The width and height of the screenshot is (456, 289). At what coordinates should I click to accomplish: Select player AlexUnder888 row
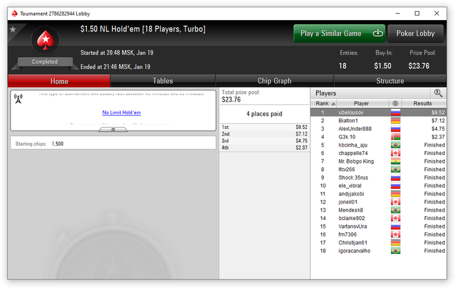378,129
